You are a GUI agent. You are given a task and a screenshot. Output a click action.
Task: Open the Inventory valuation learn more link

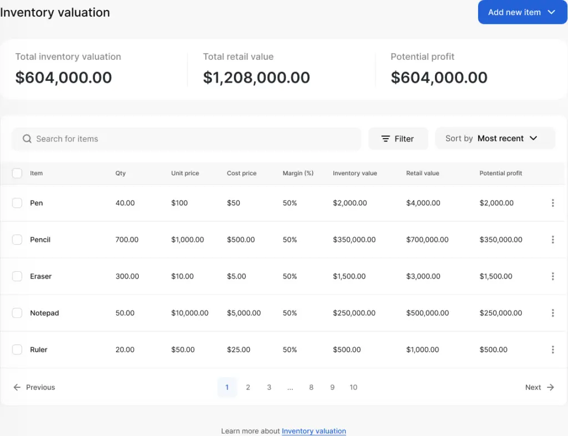tap(314, 431)
